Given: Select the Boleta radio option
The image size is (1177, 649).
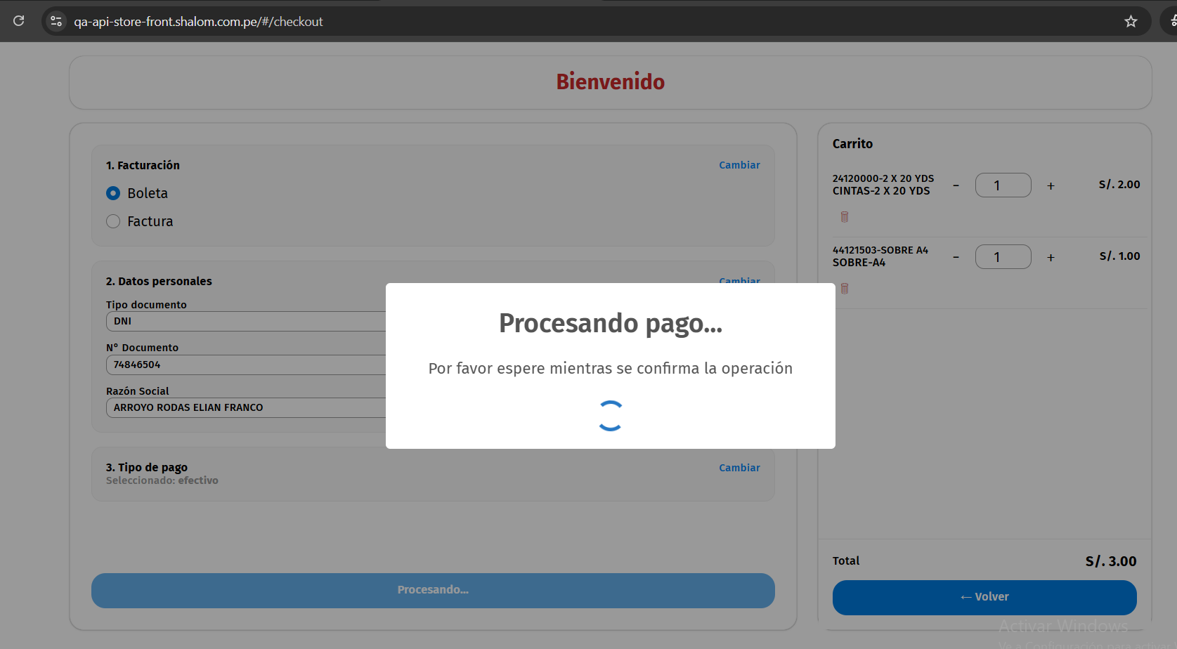Looking at the screenshot, I should click(x=113, y=193).
